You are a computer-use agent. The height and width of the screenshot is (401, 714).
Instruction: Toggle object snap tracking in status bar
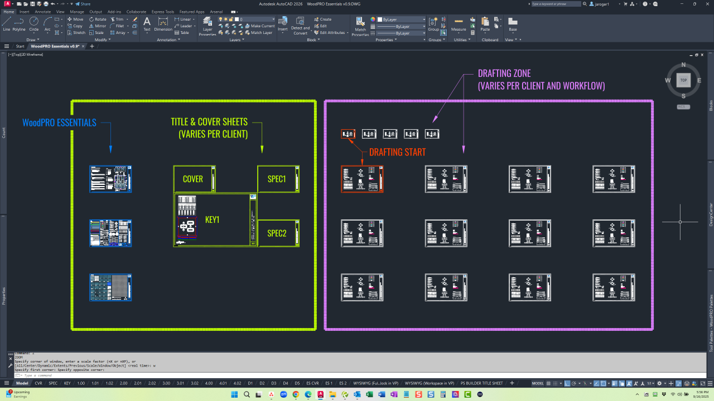pyautogui.click(x=597, y=383)
